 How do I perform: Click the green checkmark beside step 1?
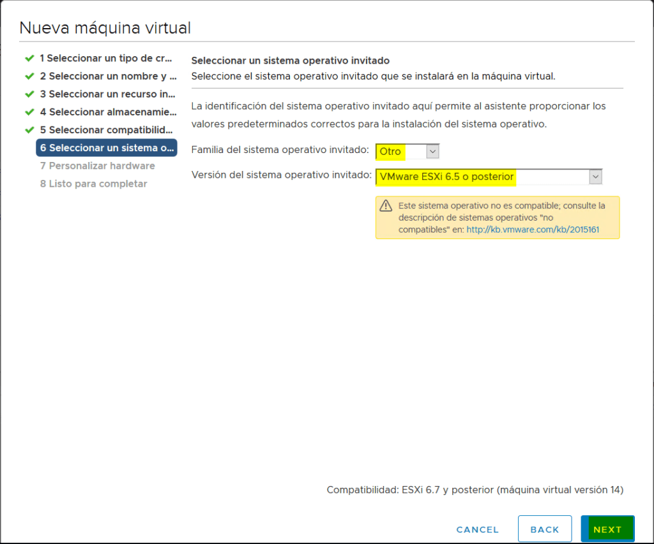tap(29, 58)
